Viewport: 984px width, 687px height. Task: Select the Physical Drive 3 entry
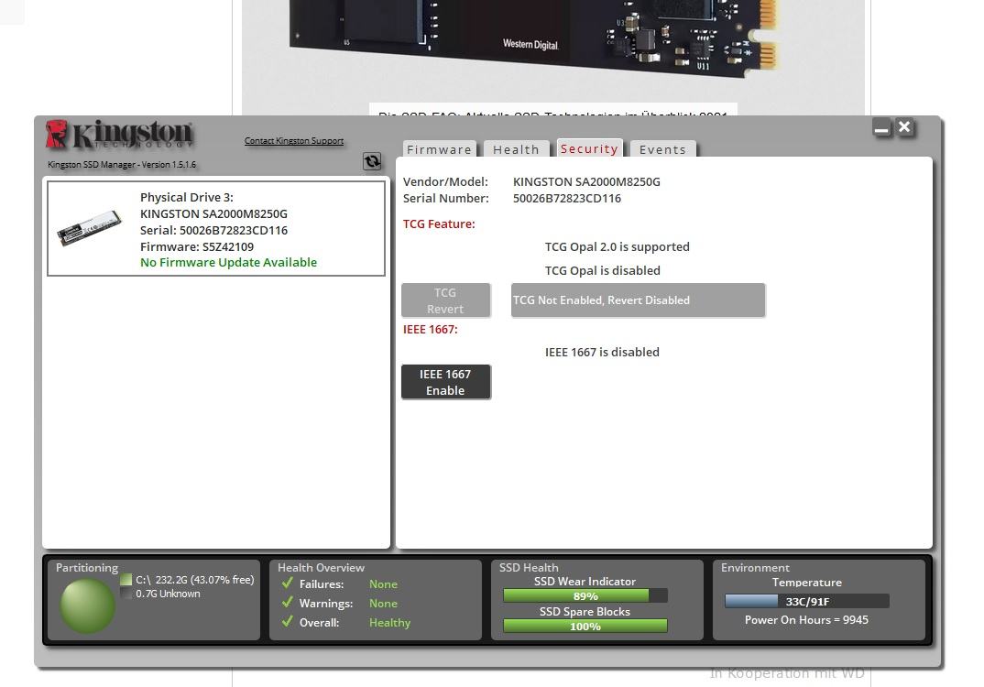click(x=216, y=228)
